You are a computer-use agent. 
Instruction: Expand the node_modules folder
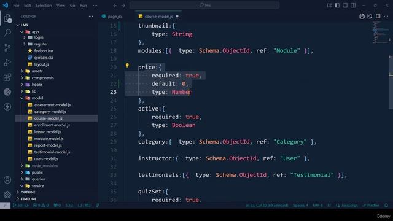(22, 166)
